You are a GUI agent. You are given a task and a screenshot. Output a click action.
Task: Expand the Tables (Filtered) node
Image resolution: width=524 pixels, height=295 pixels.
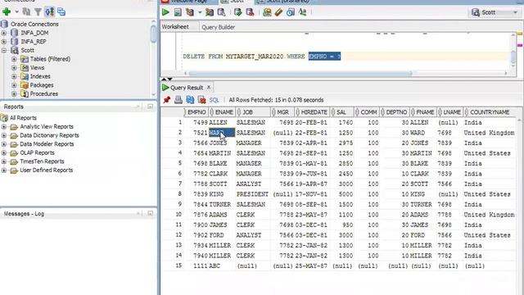(14, 59)
